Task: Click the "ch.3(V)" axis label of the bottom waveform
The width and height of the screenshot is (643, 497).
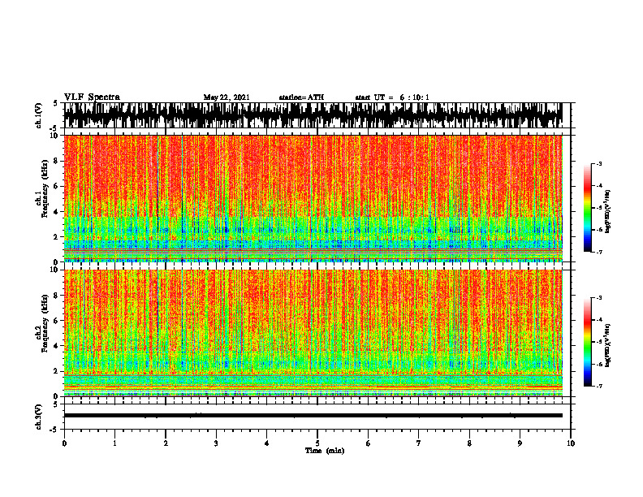Action: click(38, 417)
